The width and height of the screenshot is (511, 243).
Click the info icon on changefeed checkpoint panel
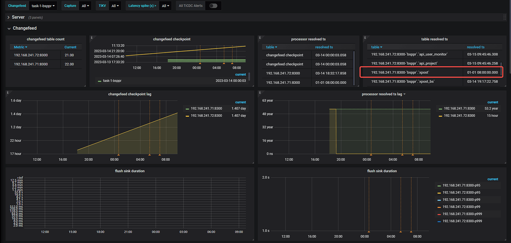click(92, 37)
